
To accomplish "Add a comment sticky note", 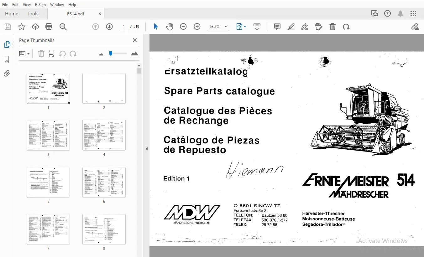I will click(277, 27).
